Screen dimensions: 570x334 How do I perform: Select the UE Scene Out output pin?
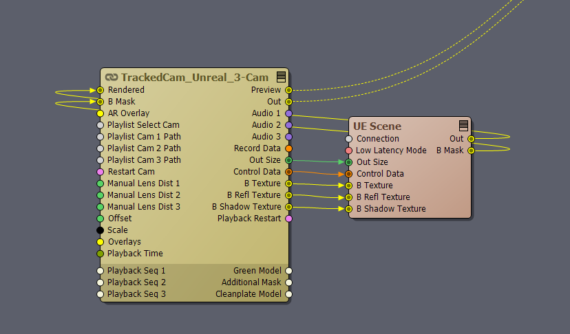pos(471,139)
